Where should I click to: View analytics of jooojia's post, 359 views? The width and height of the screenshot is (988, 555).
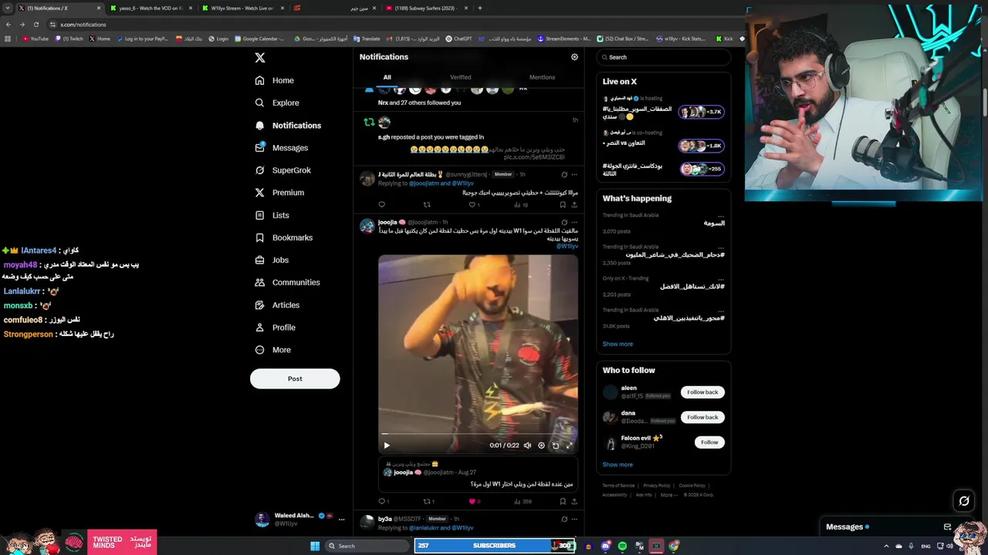[523, 501]
